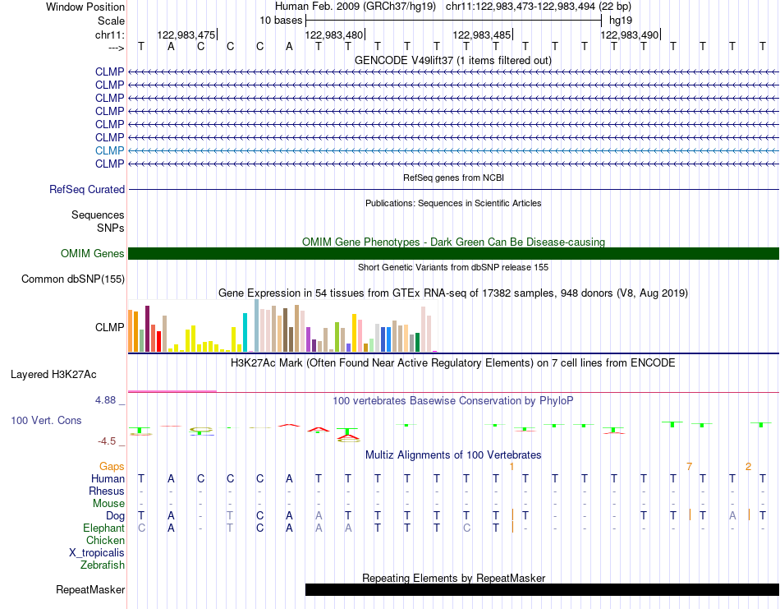Click the RefSeq Curated gene line
This screenshot has width=780, height=609.
[x=453, y=189]
